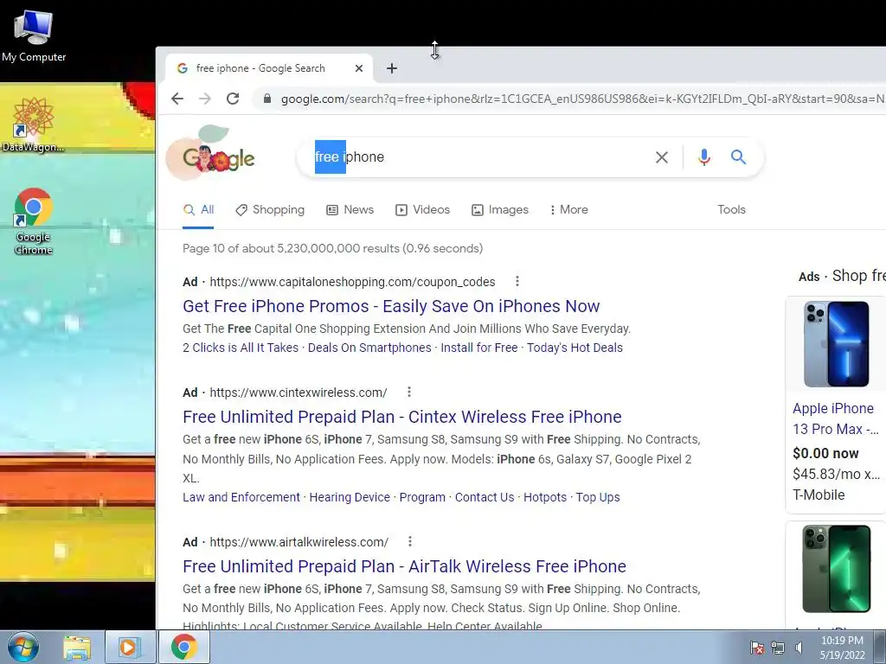Click the forward navigation arrow
The width and height of the screenshot is (886, 664).
pos(205,99)
